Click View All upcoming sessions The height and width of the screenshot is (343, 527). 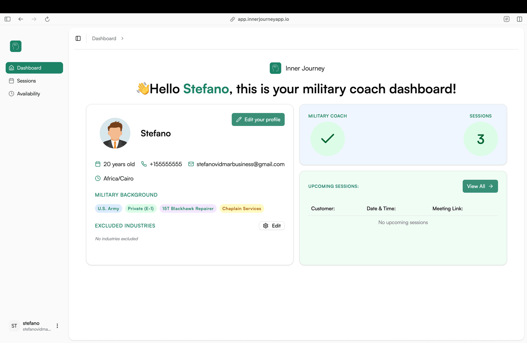(x=480, y=186)
